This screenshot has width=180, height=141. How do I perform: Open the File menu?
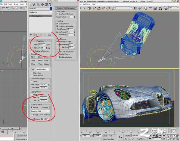(2, 4)
